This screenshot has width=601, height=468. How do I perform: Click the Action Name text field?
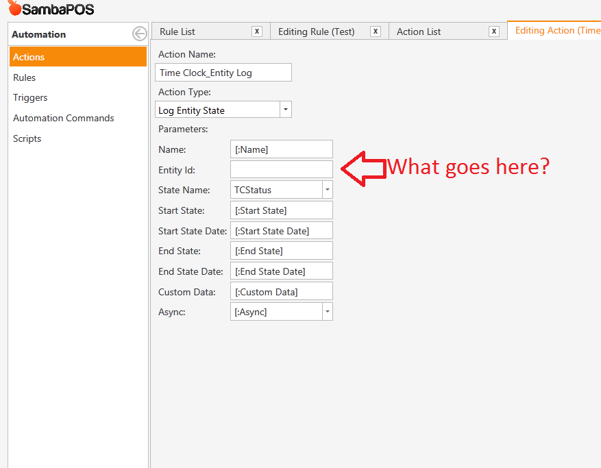[x=223, y=73]
